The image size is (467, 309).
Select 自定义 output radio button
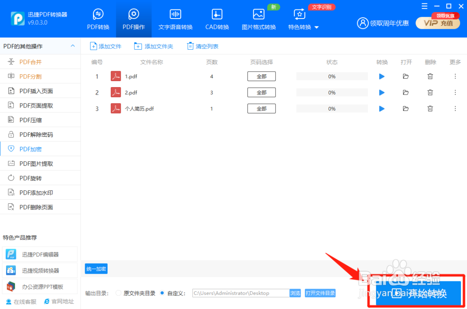[162, 293]
